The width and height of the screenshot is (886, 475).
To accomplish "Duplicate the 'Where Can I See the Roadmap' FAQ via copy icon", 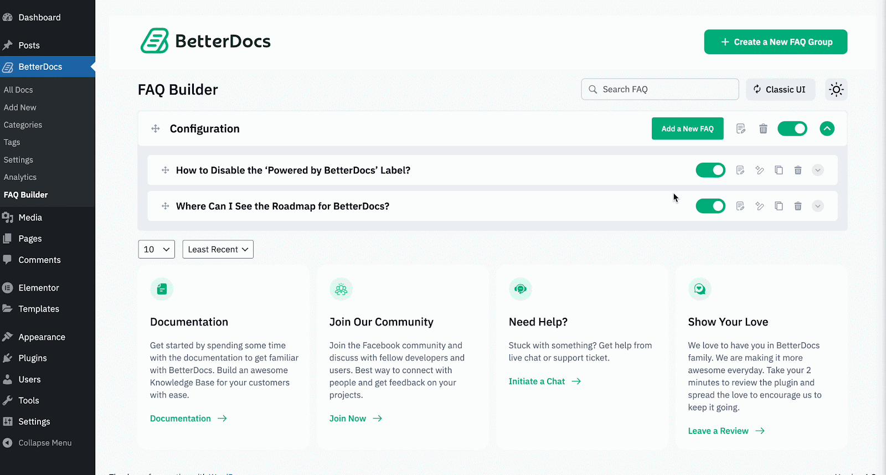I will point(779,206).
